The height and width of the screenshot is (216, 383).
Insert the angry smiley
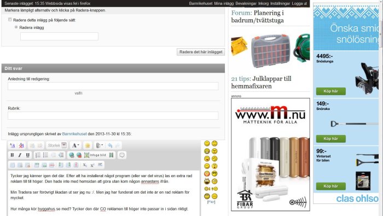click(214, 151)
